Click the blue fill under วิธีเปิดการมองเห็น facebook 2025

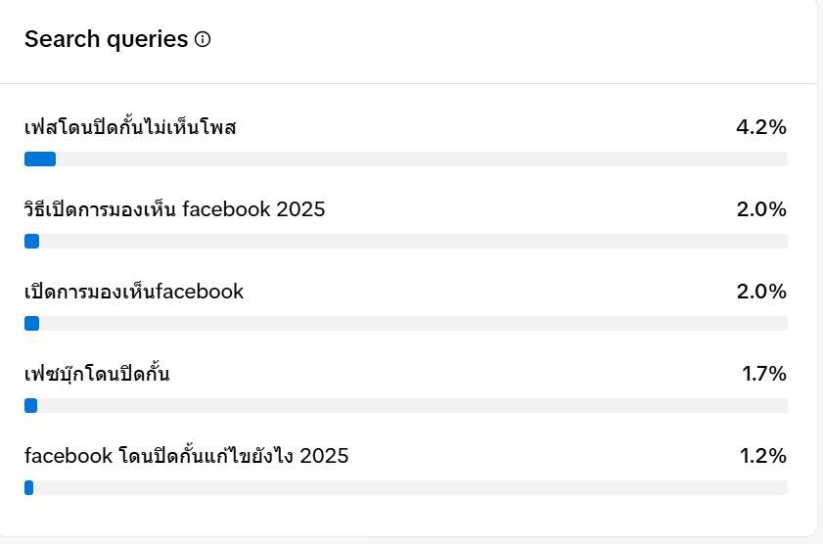[x=31, y=242]
